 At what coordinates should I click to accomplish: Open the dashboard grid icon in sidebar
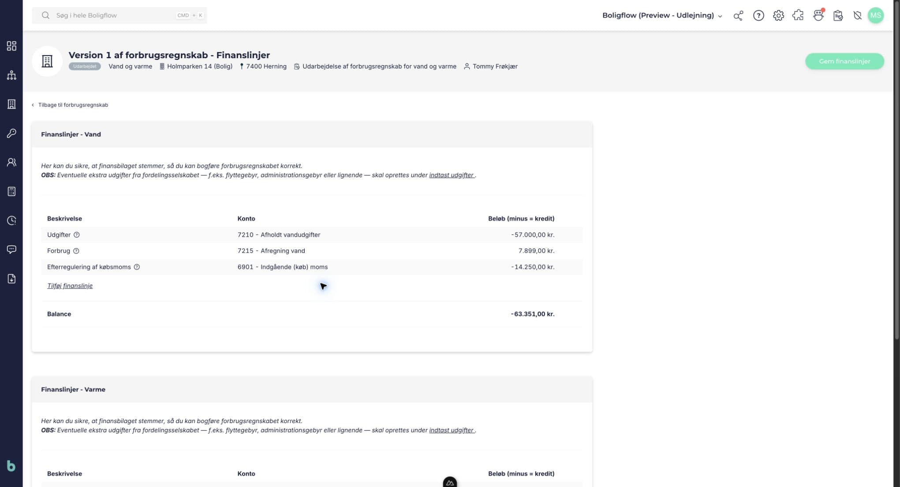[x=11, y=46]
